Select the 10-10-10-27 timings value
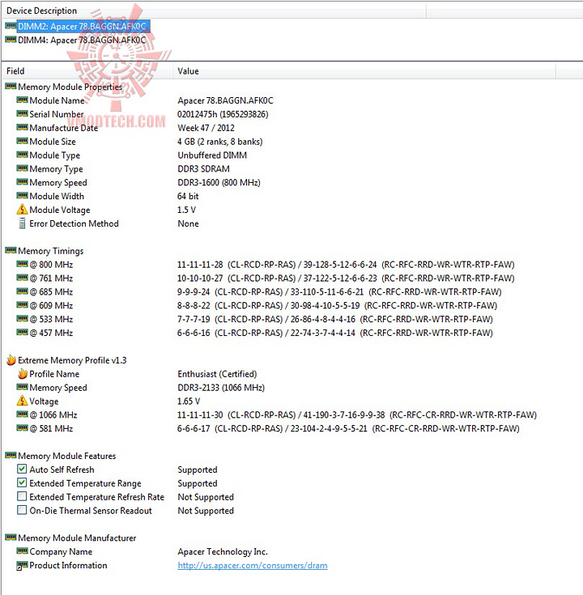 346,278
